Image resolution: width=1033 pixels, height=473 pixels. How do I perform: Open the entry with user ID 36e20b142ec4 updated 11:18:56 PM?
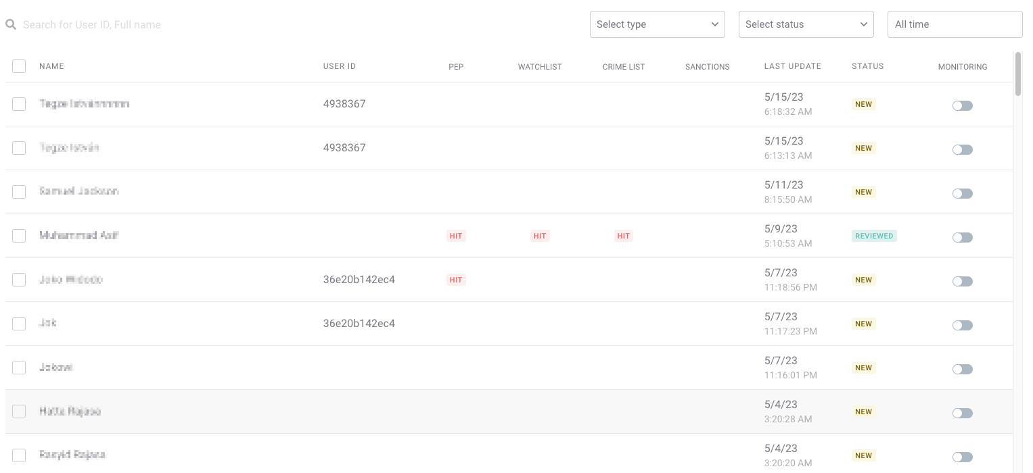pyautogui.click(x=71, y=280)
